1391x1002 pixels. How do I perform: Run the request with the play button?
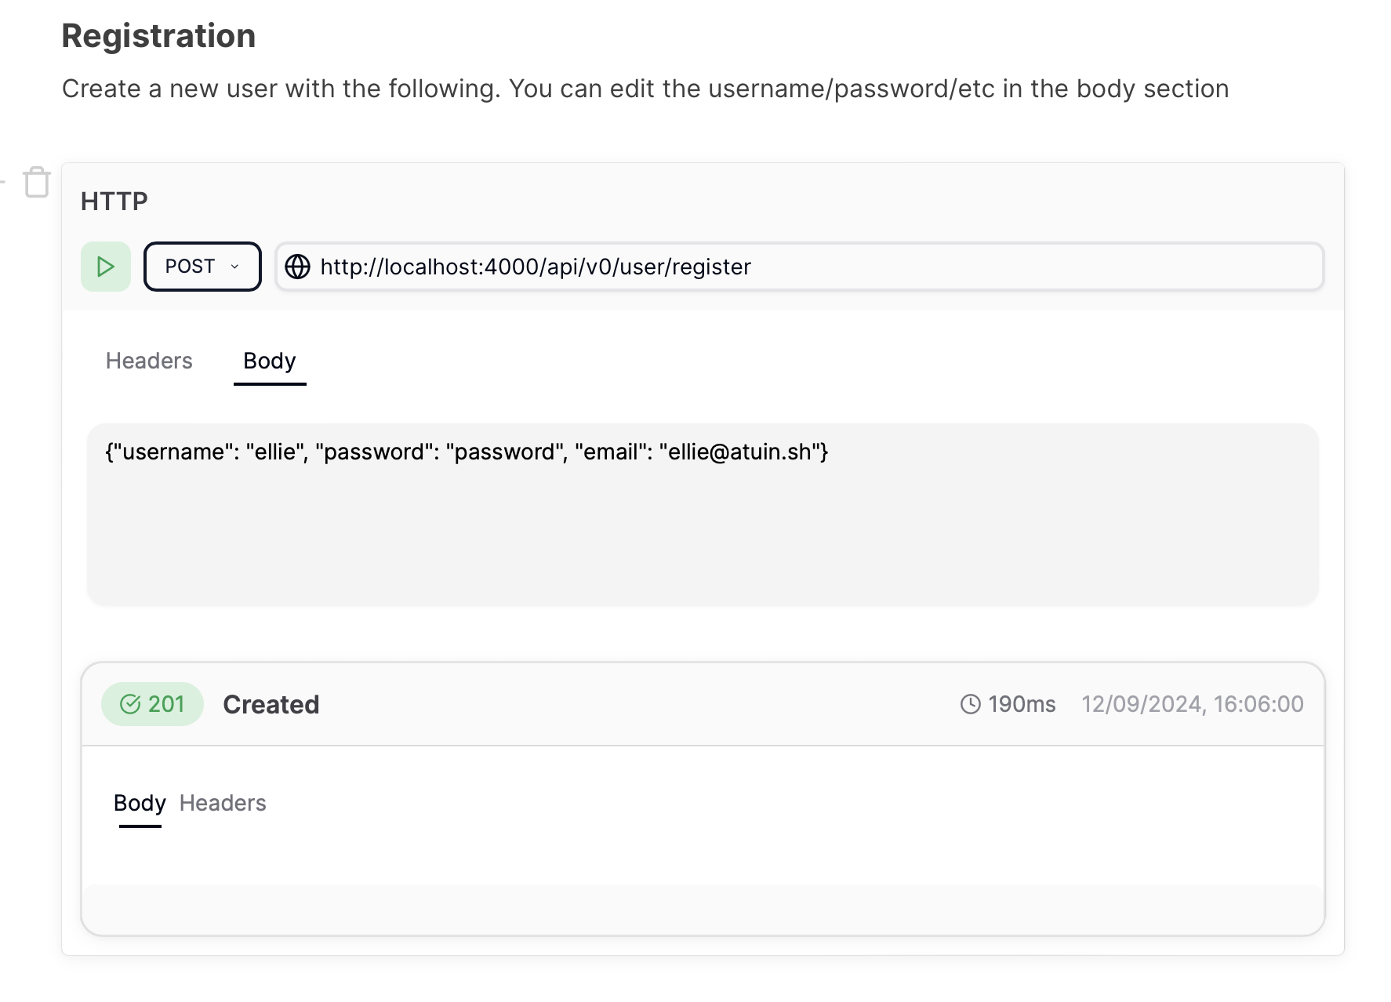pos(105,267)
